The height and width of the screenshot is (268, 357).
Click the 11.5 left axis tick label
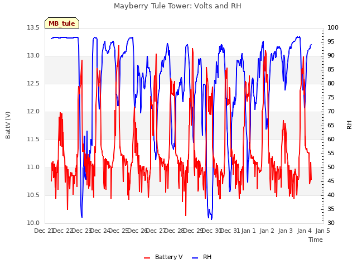coord(33,140)
